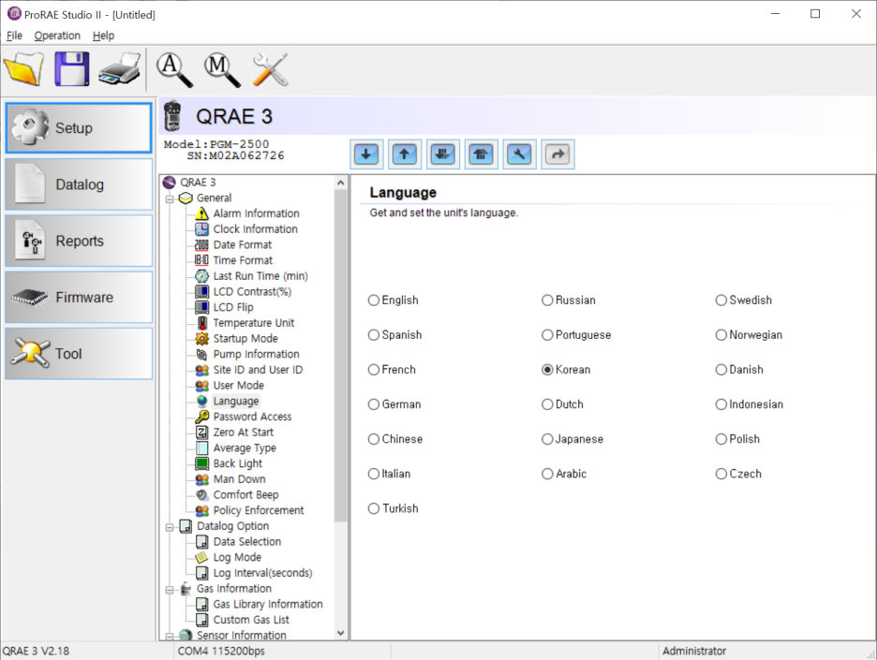The image size is (877, 660).
Task: Select Log Interval(seconds) tree item
Action: [263, 573]
